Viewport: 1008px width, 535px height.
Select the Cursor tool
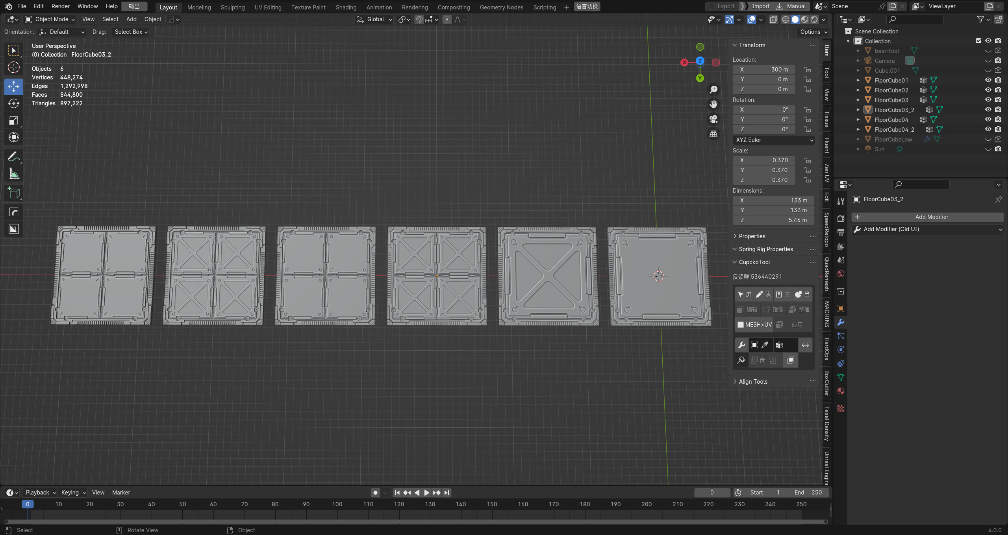(x=14, y=68)
